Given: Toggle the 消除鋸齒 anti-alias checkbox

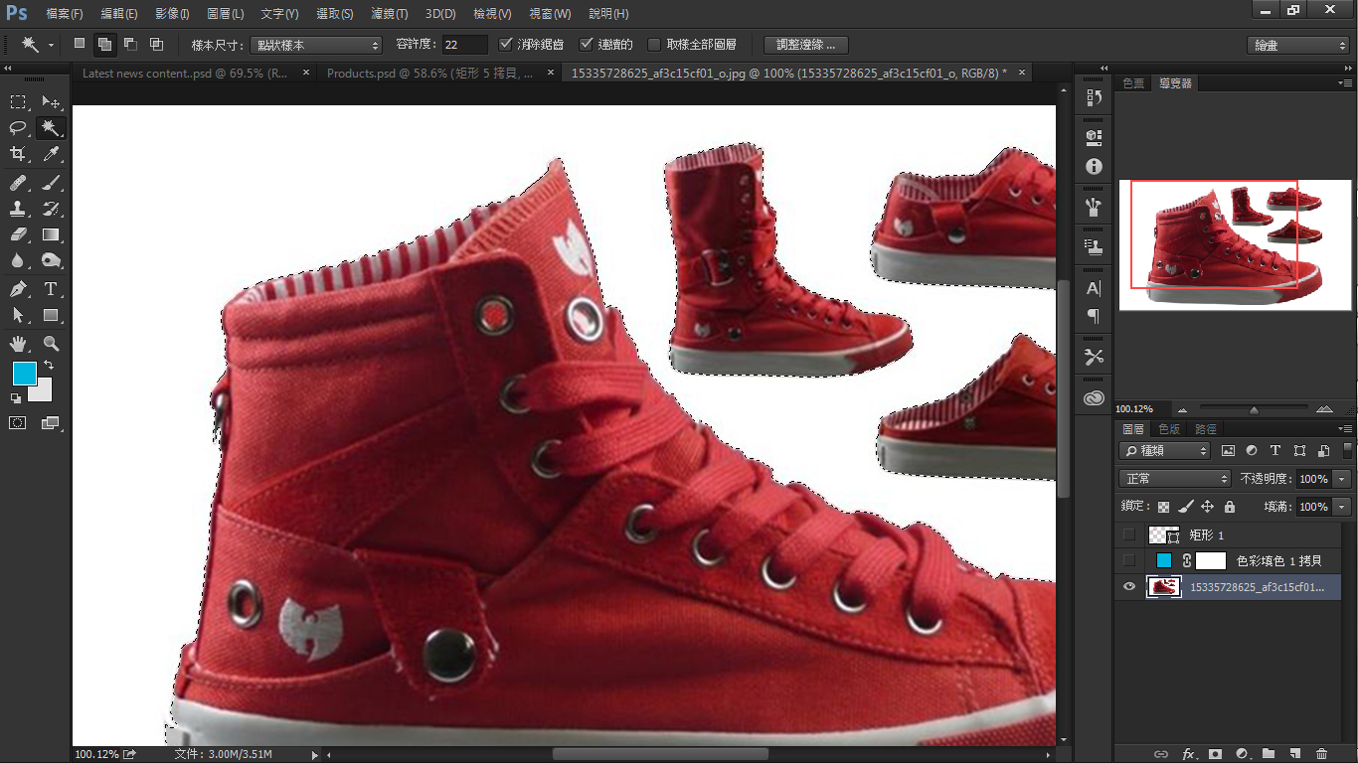Looking at the screenshot, I should [x=506, y=45].
